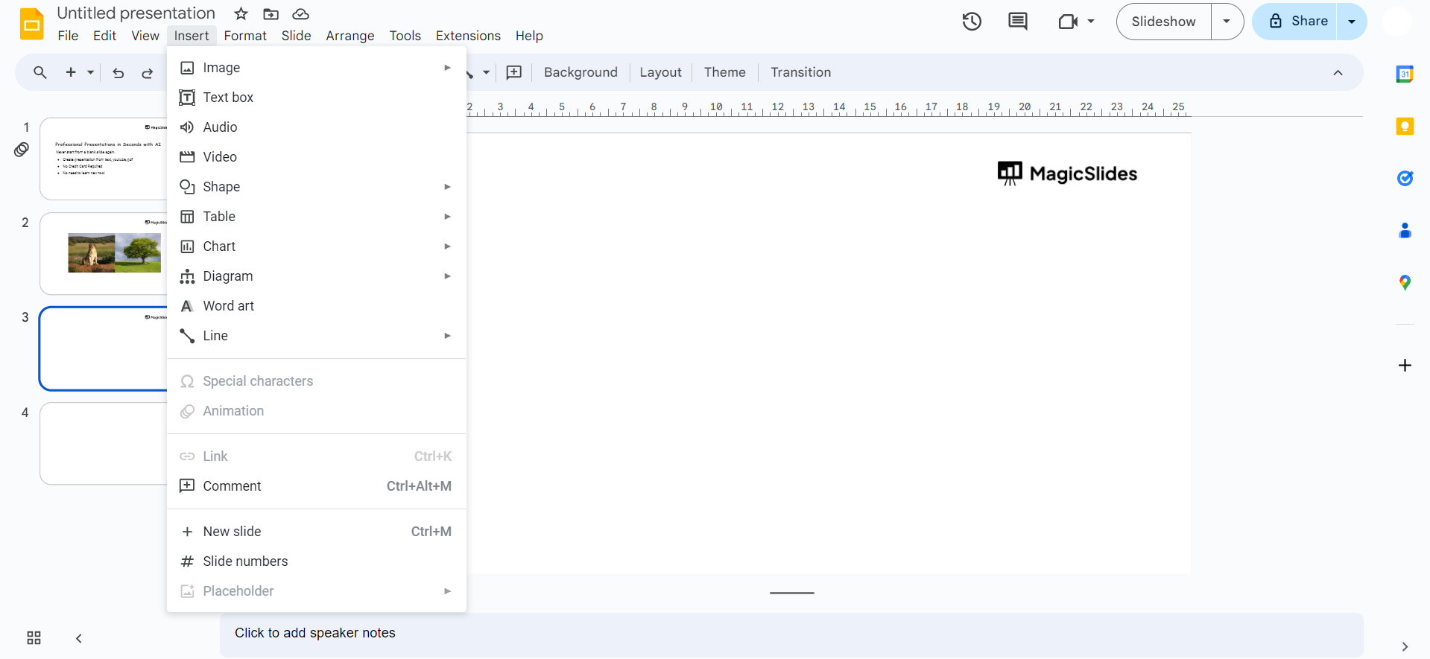Image resolution: width=1430 pixels, height=659 pixels.
Task: Open Contacts side panel
Action: (x=1405, y=230)
